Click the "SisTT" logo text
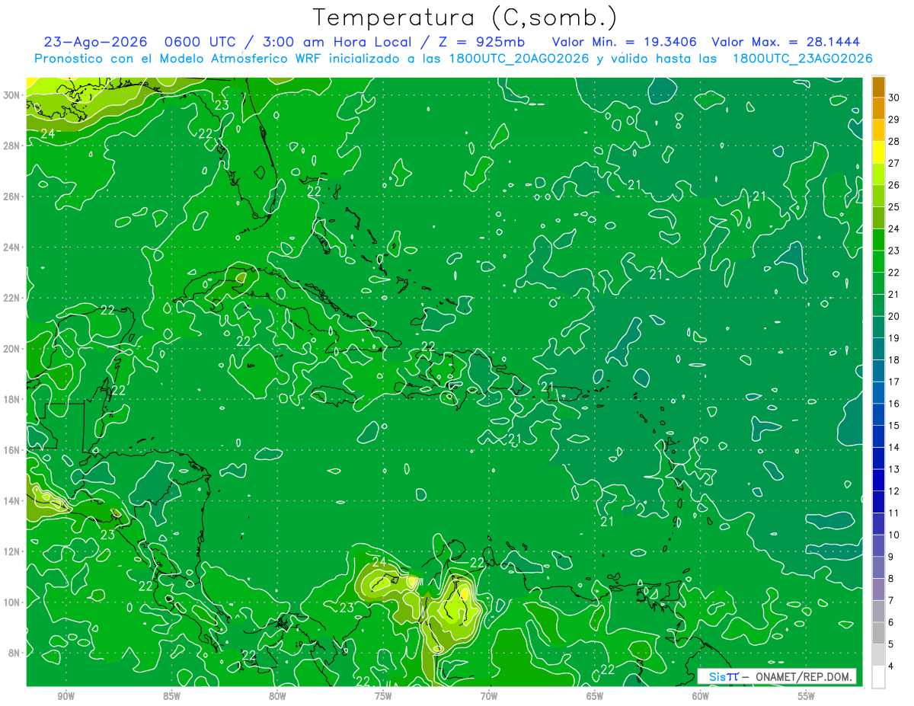Image resolution: width=914 pixels, height=706 pixels. click(x=724, y=677)
